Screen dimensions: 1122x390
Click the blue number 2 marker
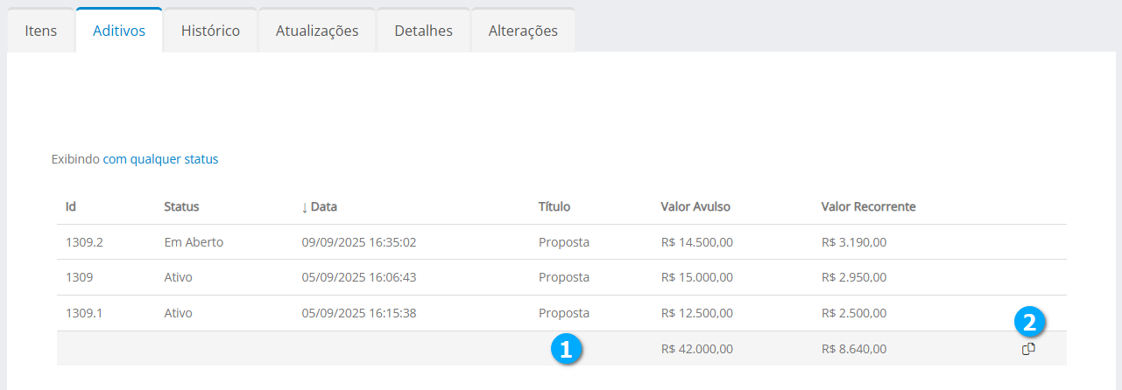coord(1029,323)
